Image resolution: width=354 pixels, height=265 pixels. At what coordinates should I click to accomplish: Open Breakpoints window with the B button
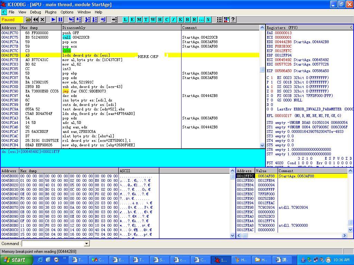point(187,20)
